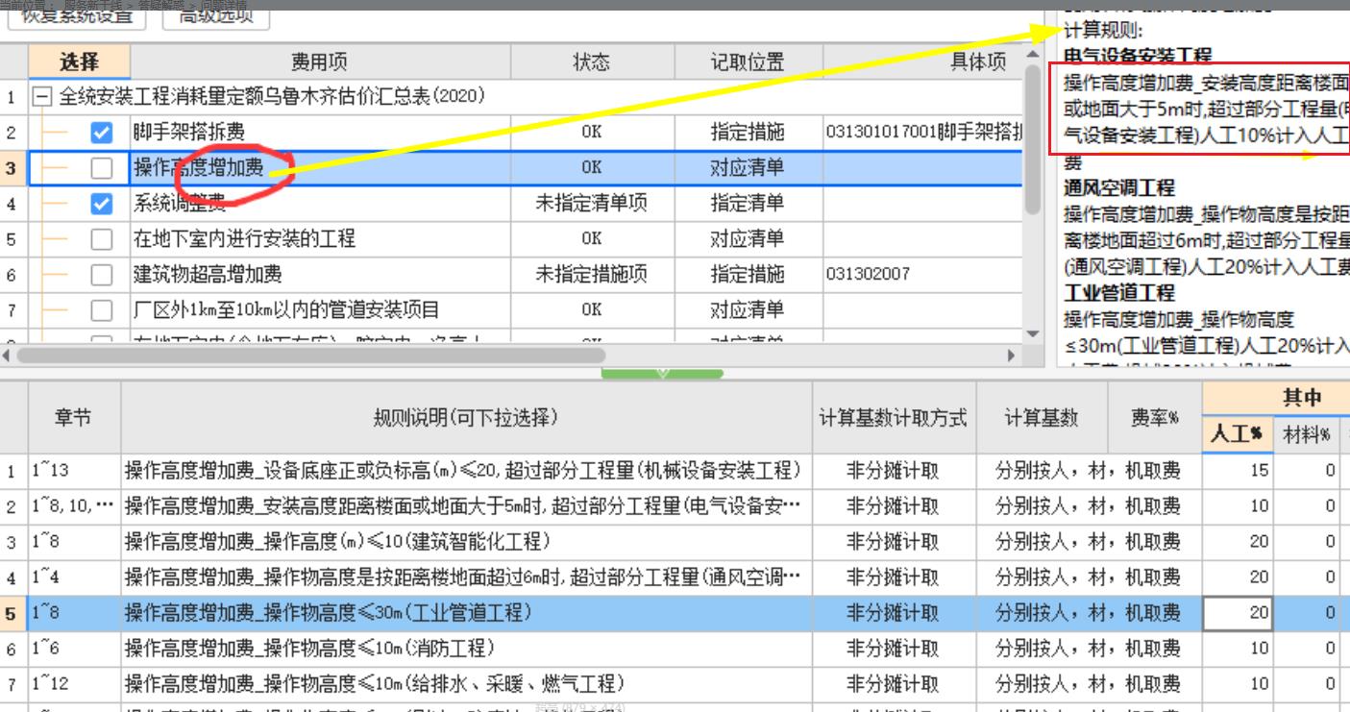Open the 建筑智能化工程 rule description dropdown

point(466,542)
